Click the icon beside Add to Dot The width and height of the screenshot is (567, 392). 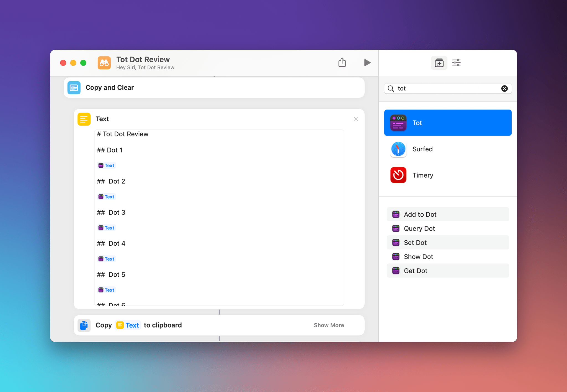(396, 214)
